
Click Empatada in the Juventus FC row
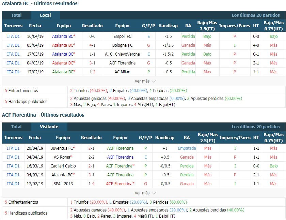click(x=187, y=148)
